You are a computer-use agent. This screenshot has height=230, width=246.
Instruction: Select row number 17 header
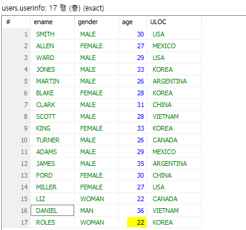pyautogui.click(x=16, y=222)
